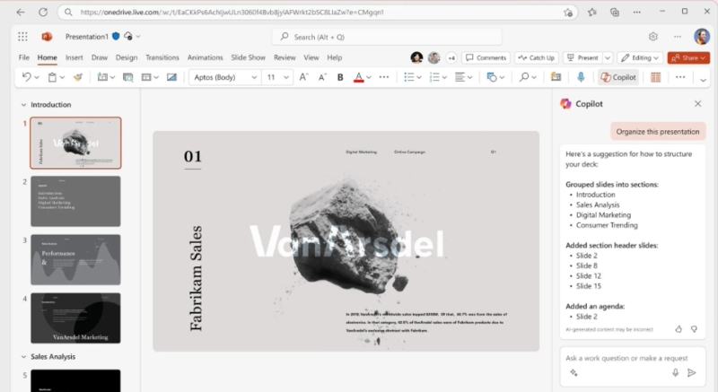Select the Format Painter icon
Image resolution: width=718 pixels, height=392 pixels.
[x=78, y=77]
